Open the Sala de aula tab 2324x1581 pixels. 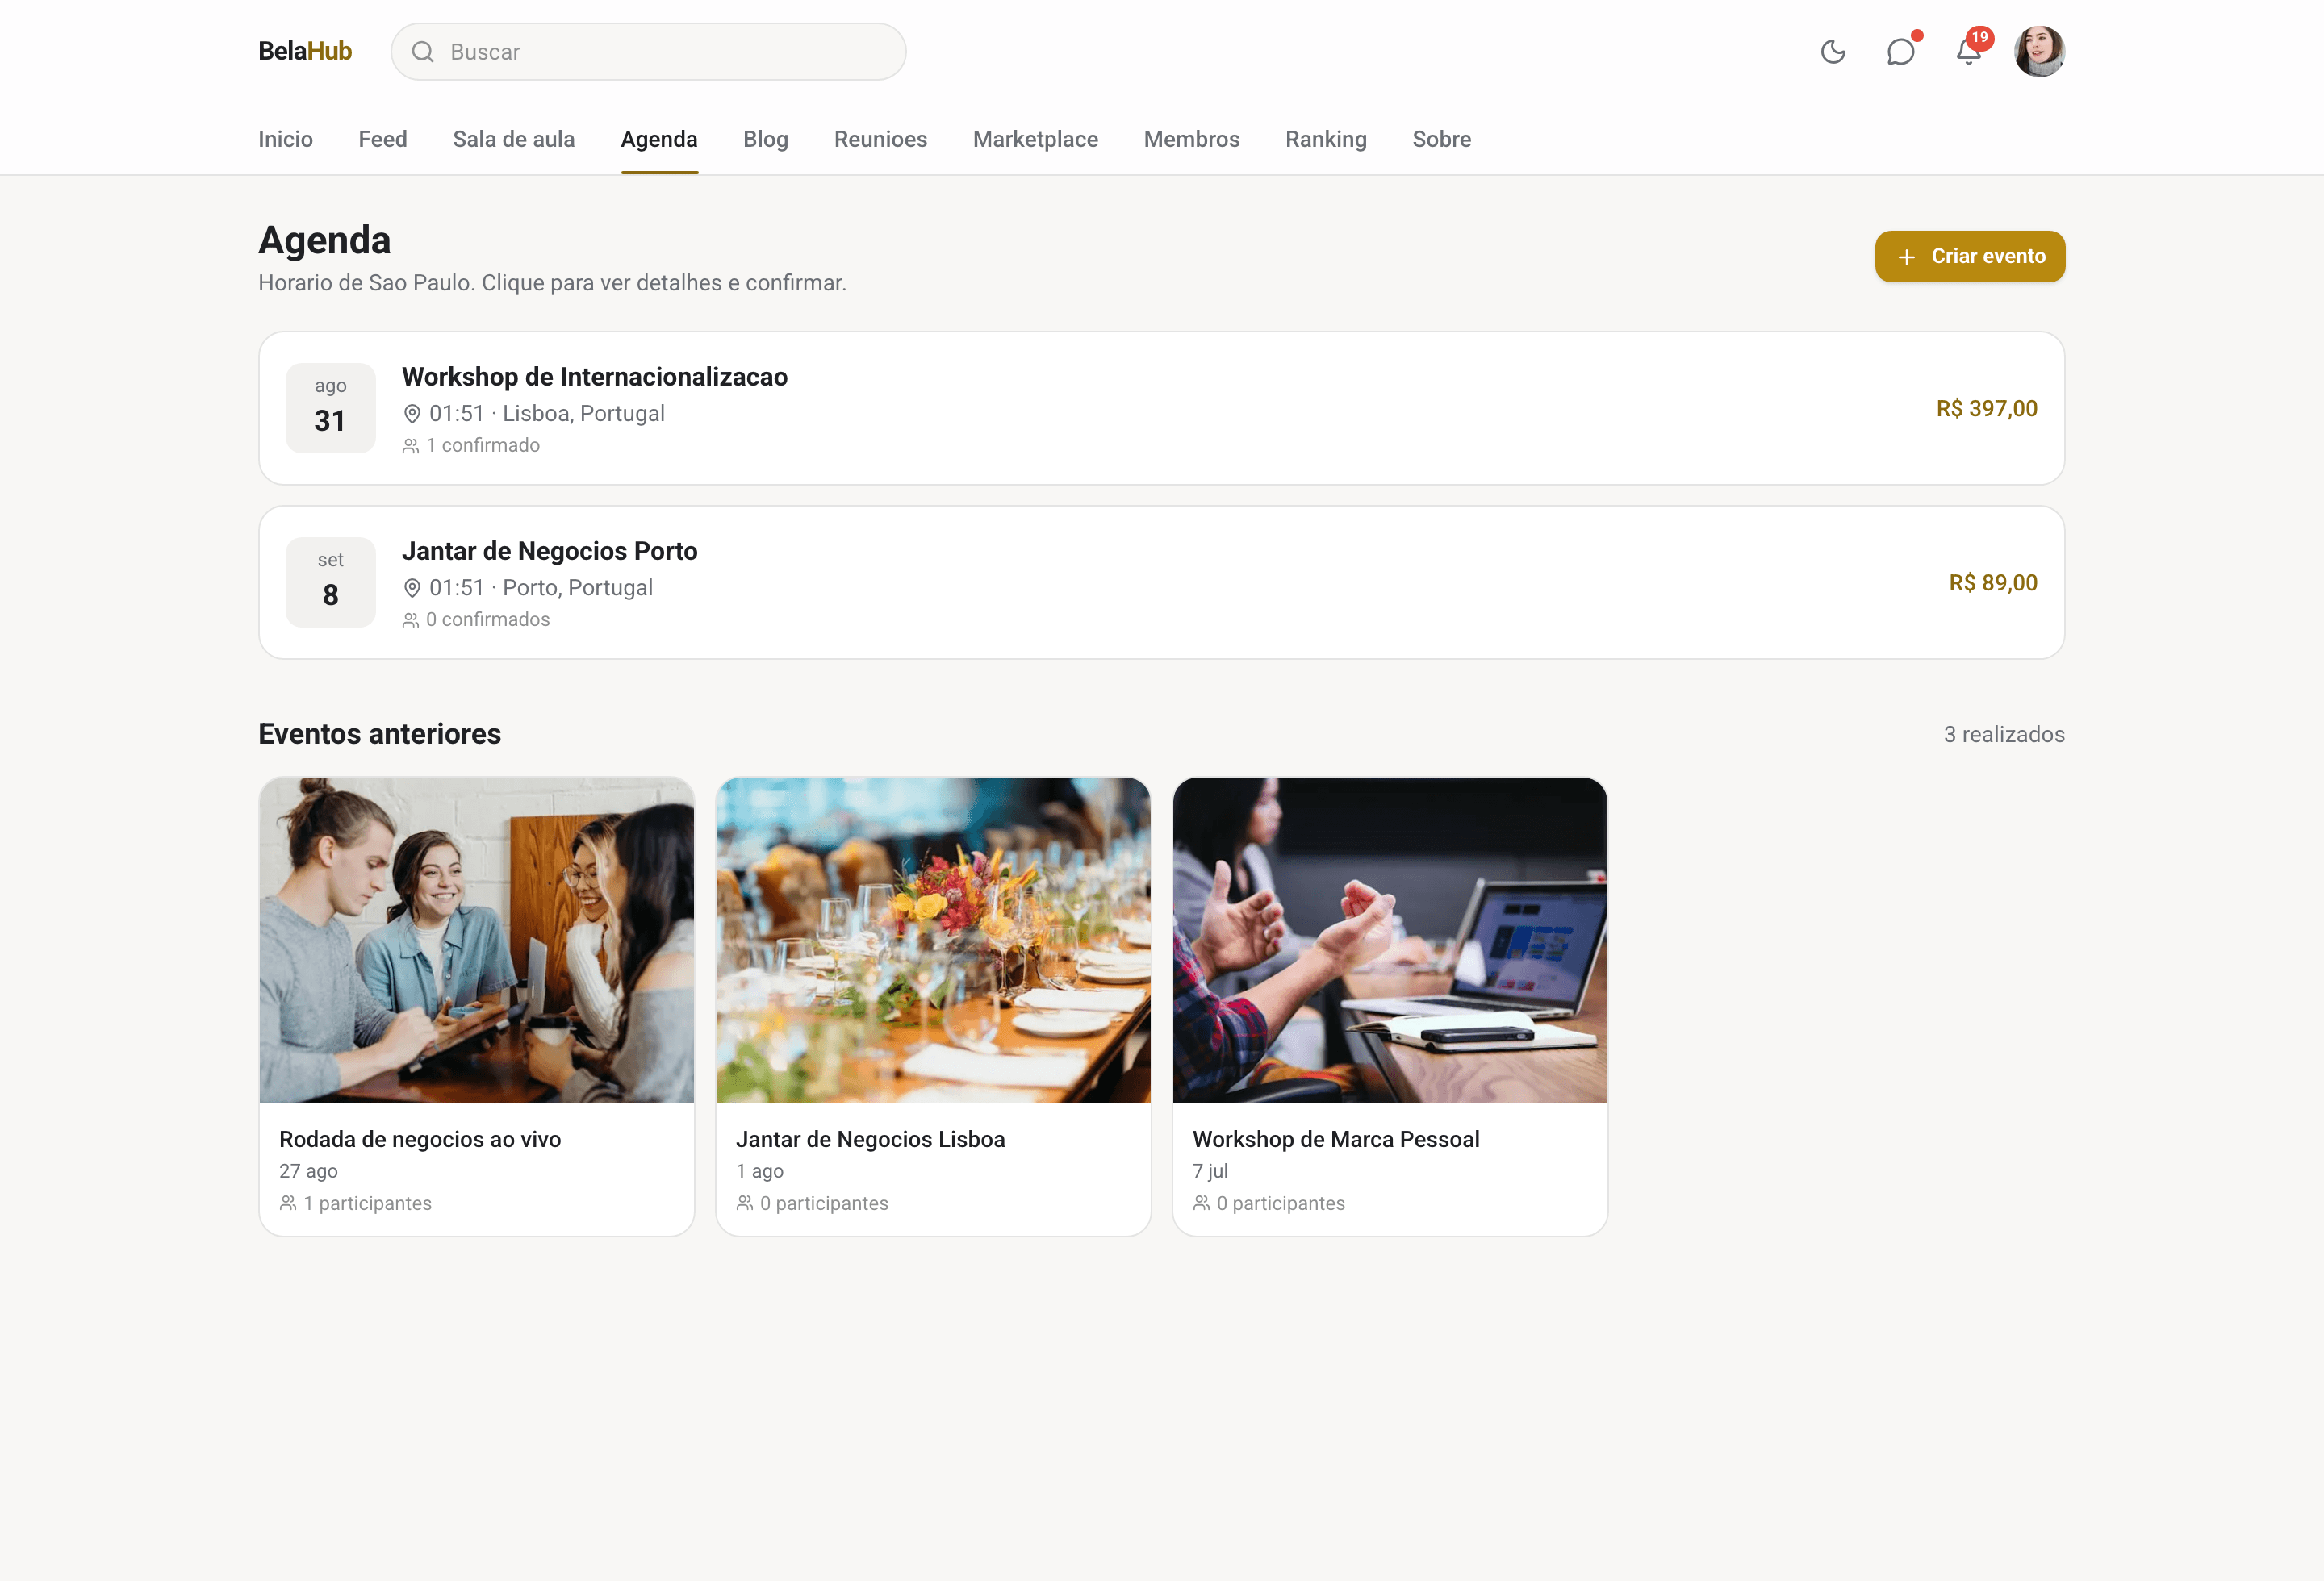[x=514, y=139]
